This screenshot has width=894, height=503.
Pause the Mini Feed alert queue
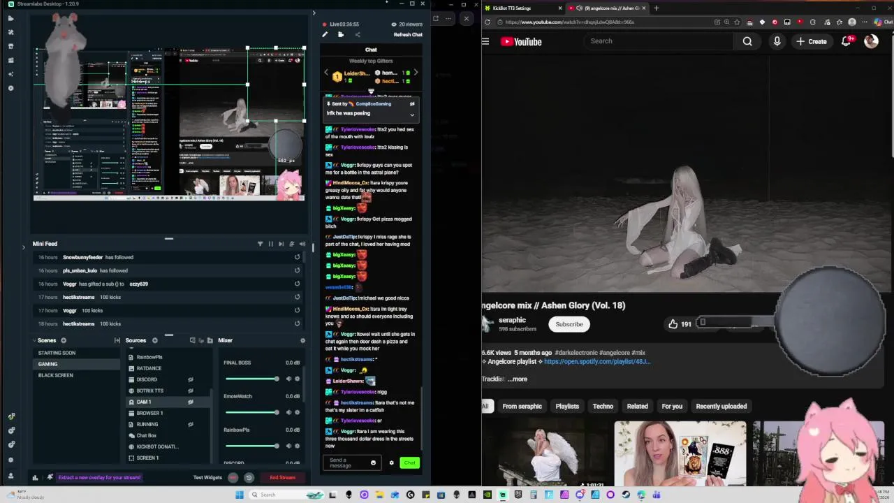[x=271, y=244]
